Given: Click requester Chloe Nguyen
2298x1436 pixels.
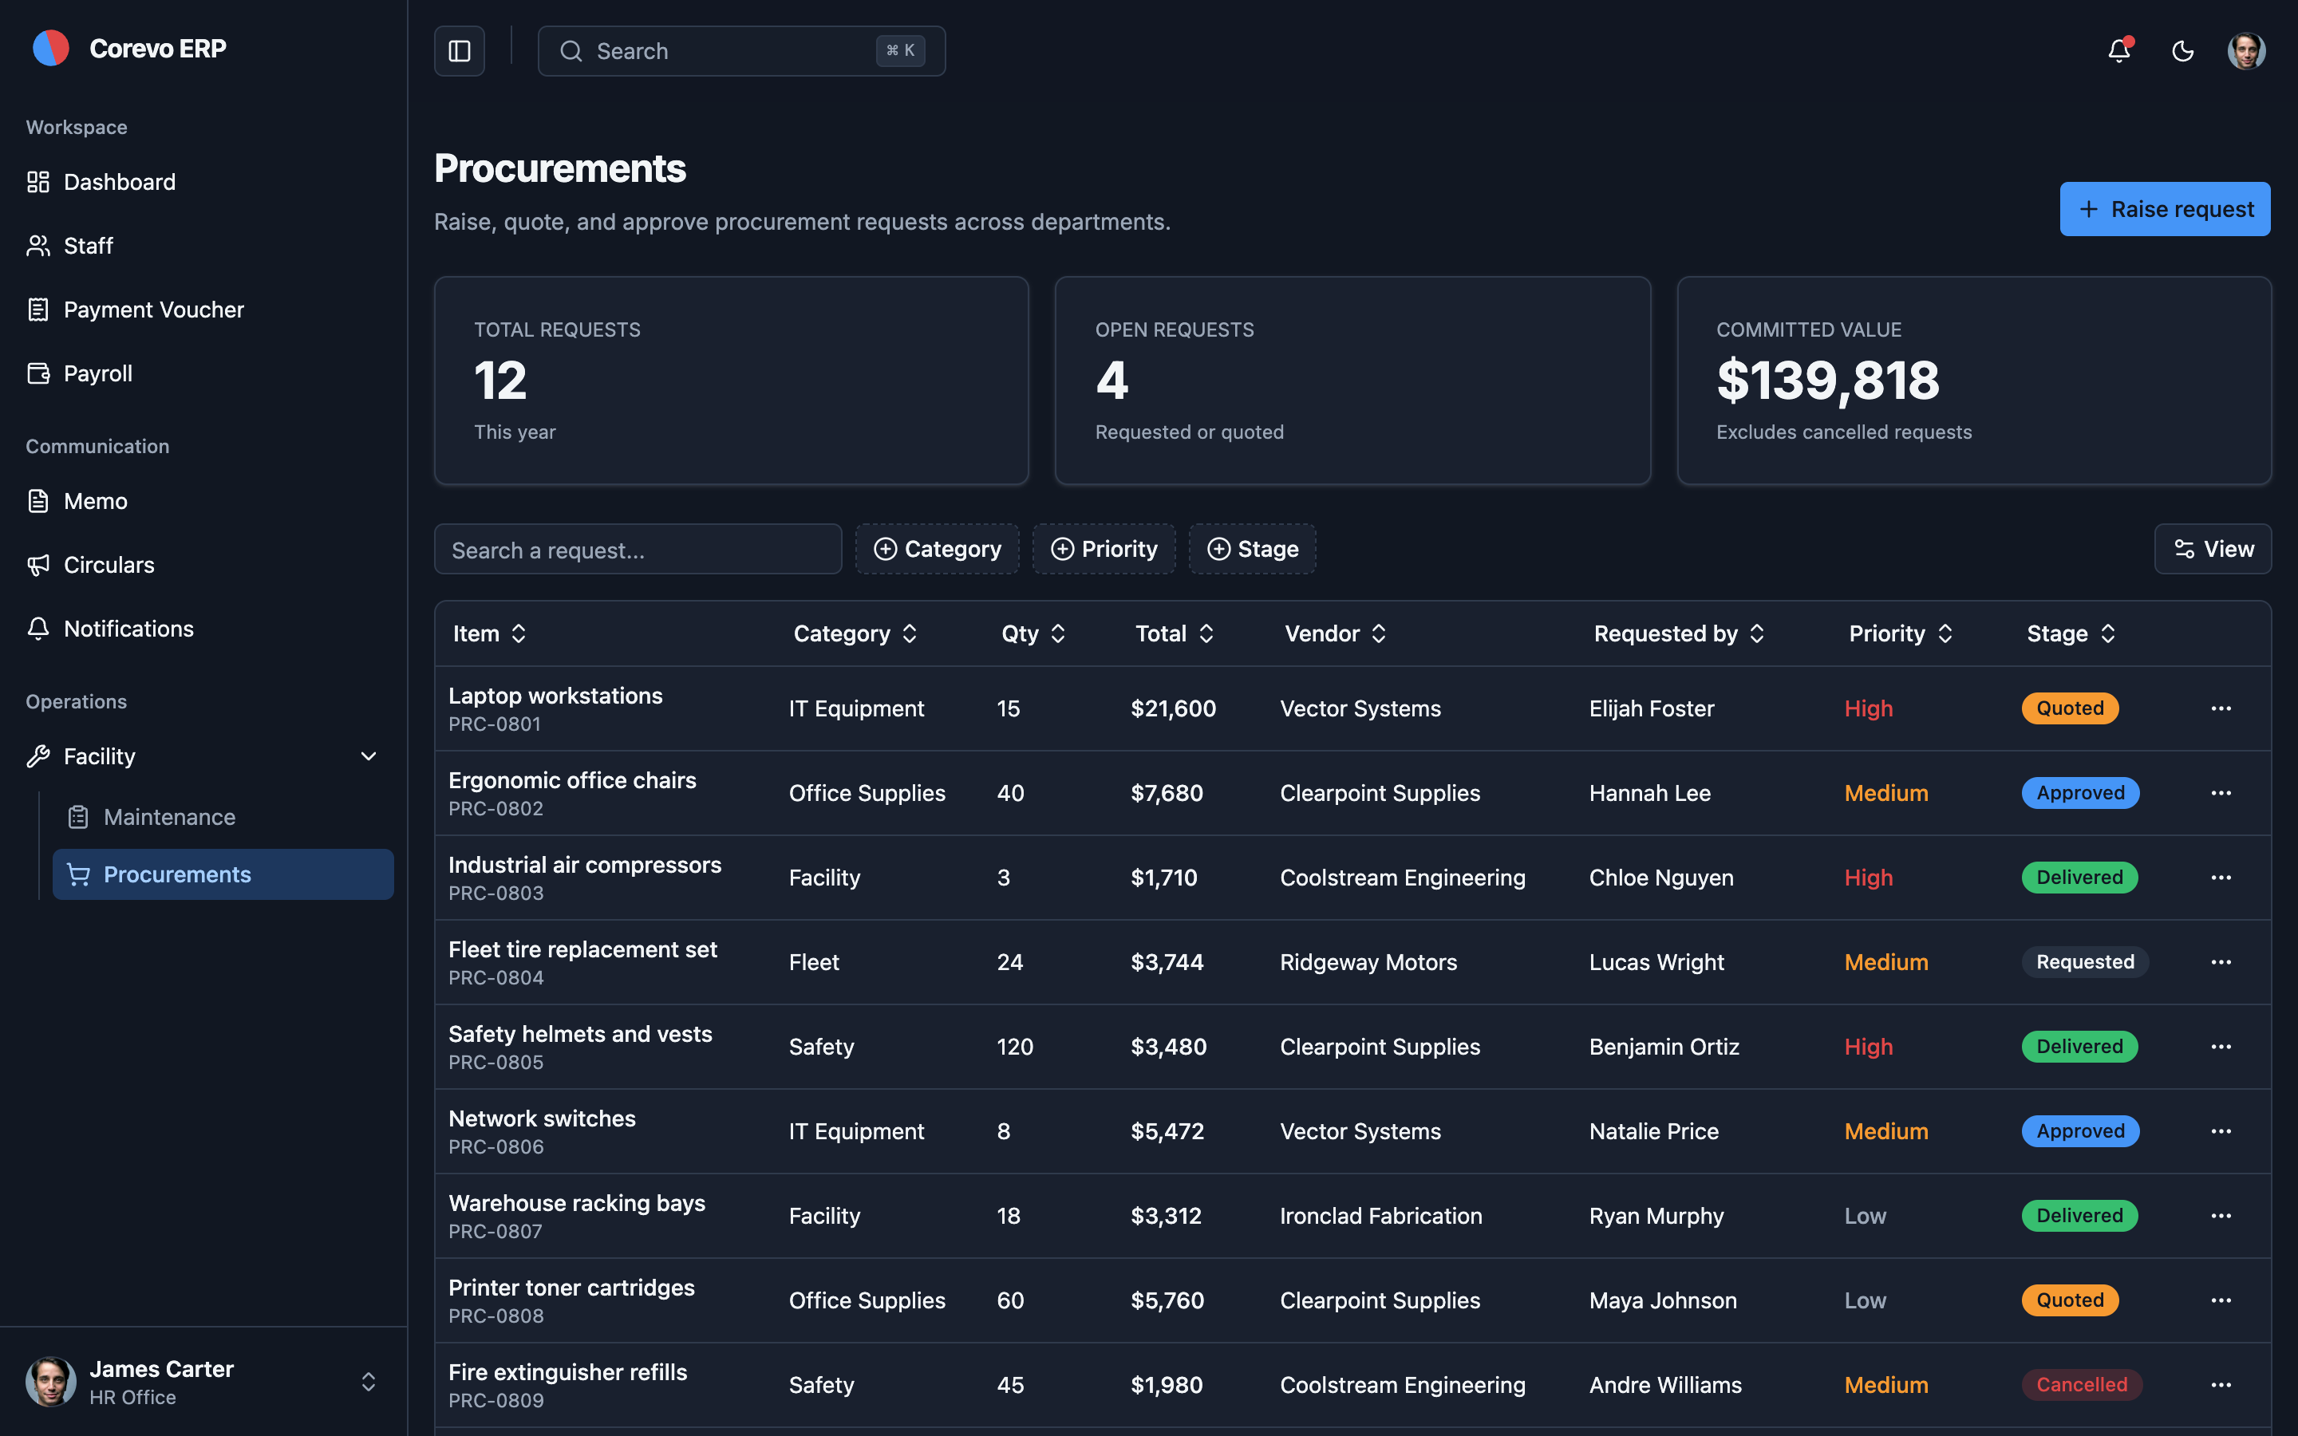Looking at the screenshot, I should tap(1660, 878).
